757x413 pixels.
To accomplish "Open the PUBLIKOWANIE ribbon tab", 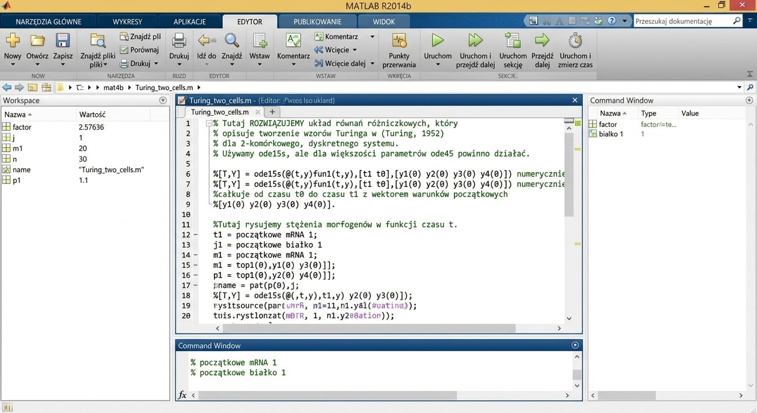I will pos(318,22).
